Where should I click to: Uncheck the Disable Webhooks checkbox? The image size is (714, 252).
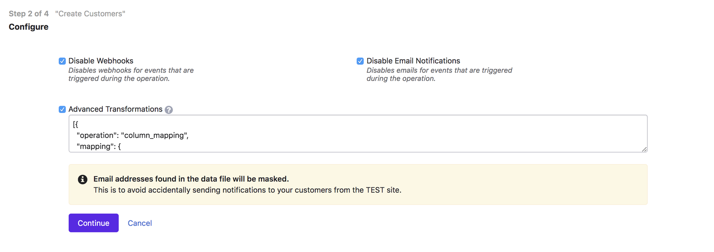(x=62, y=61)
